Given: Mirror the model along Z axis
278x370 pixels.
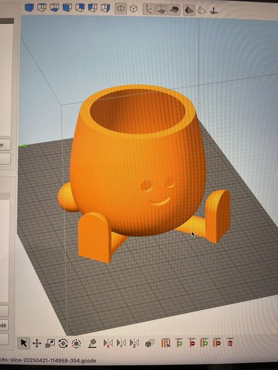Looking at the screenshot, I should (134, 343).
